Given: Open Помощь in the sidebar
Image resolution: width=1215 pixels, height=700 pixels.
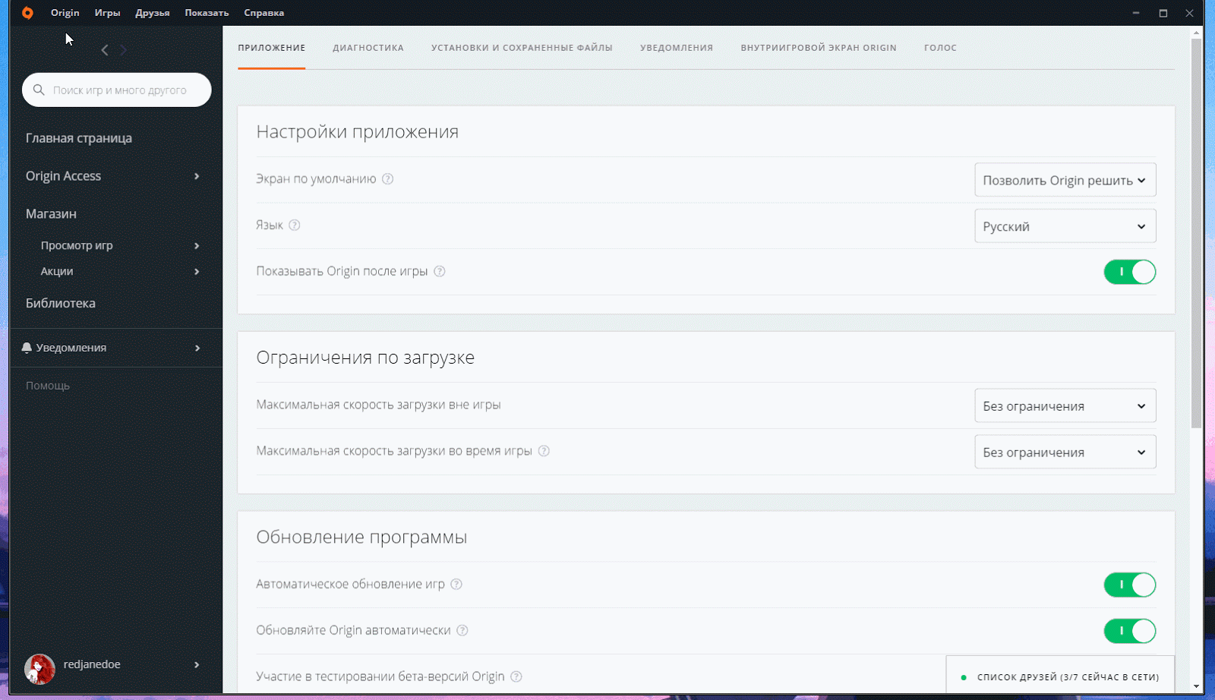Looking at the screenshot, I should (x=47, y=385).
